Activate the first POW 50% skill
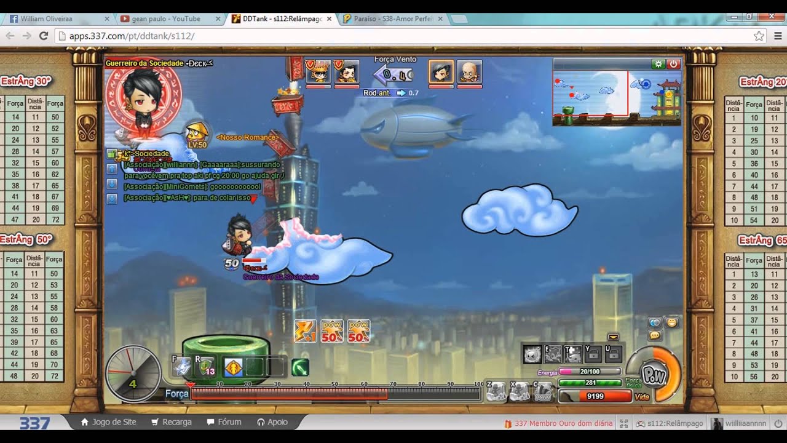The image size is (787, 443). click(332, 331)
